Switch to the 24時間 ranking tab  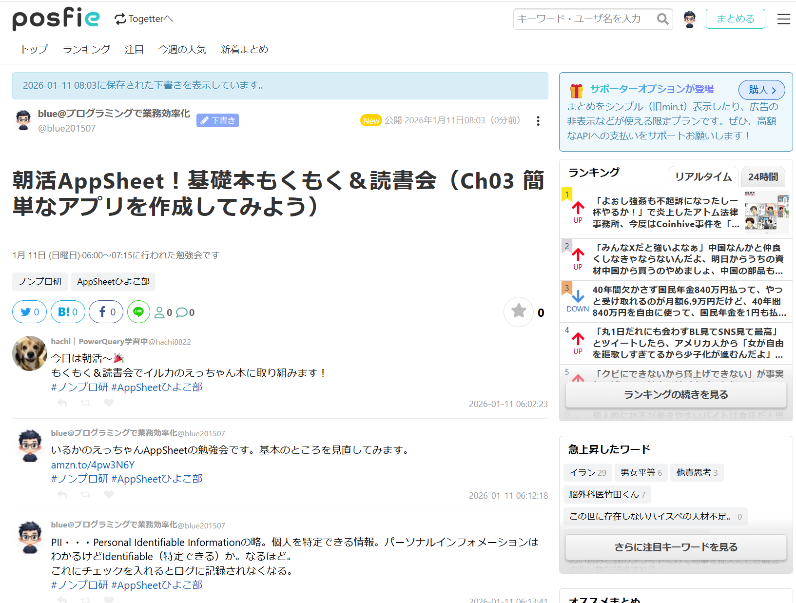(x=763, y=177)
